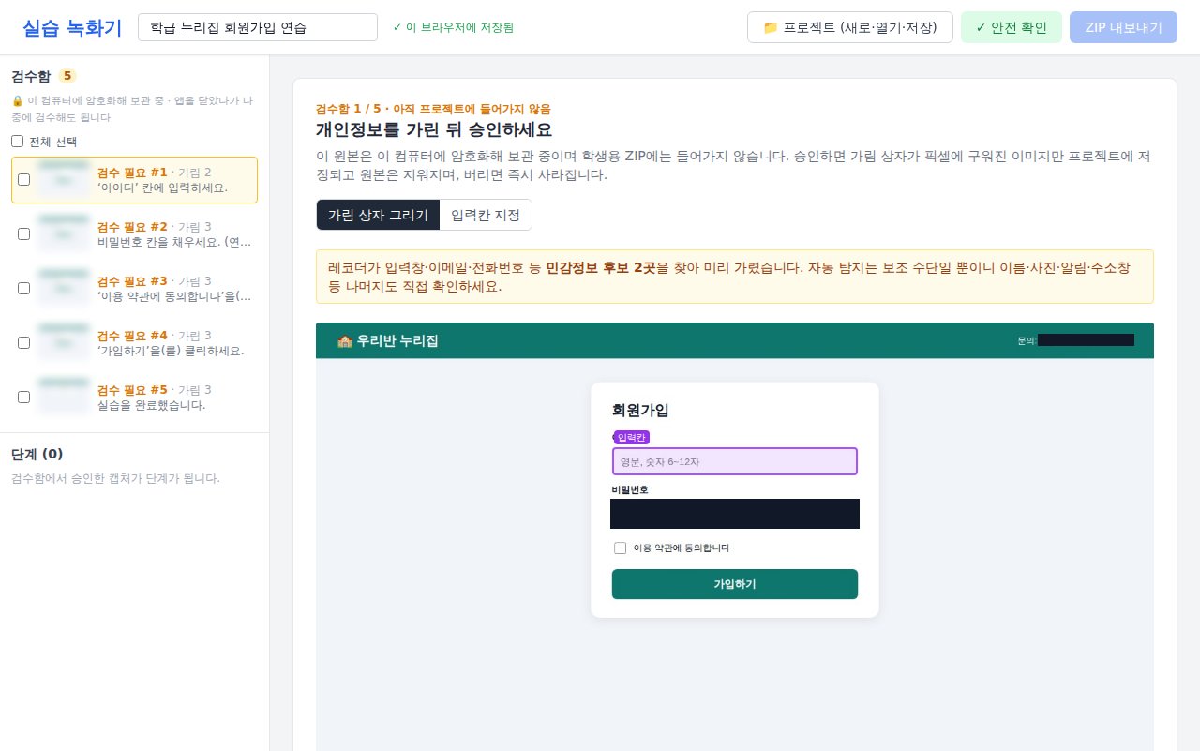This screenshot has height=751, width=1200.
Task: Tick the checkbox for 검수 필요 #3
Action: click(x=24, y=288)
